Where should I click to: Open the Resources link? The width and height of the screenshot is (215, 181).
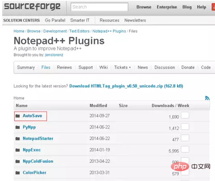pyautogui.click(x=109, y=20)
